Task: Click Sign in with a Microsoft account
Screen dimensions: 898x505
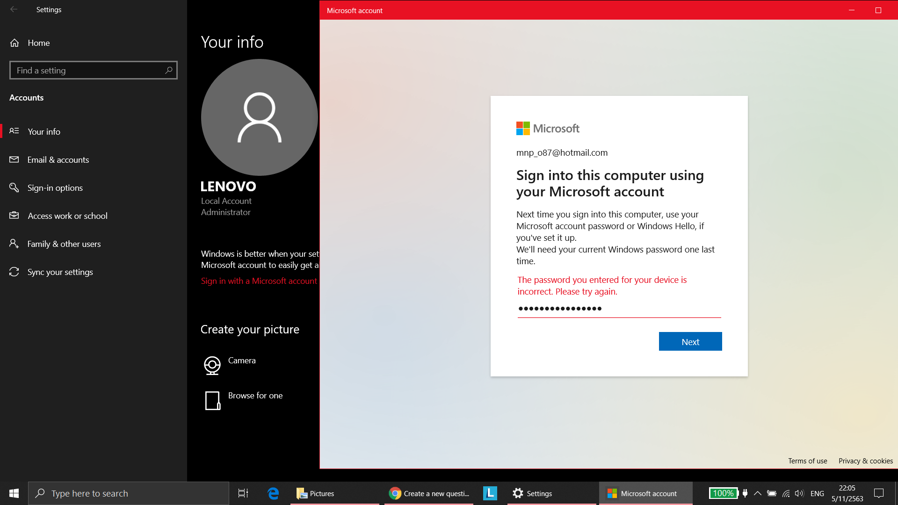Action: coord(259,281)
